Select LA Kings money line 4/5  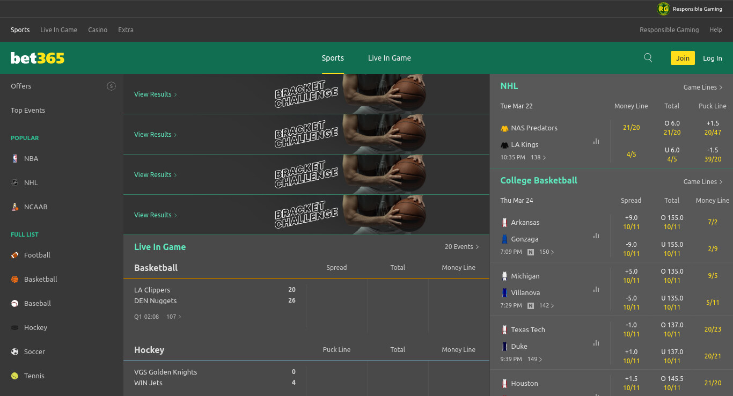coord(631,155)
